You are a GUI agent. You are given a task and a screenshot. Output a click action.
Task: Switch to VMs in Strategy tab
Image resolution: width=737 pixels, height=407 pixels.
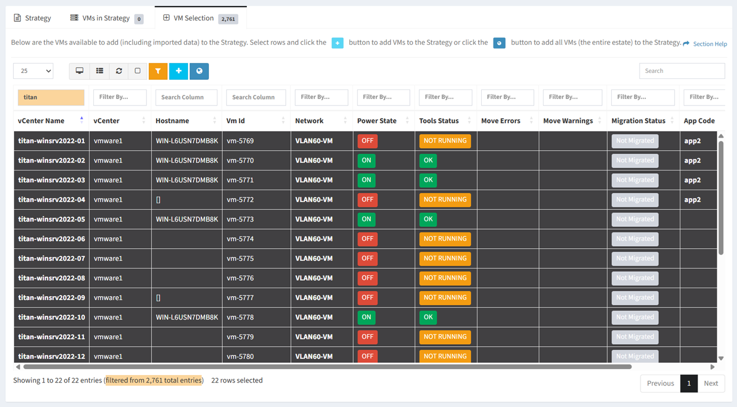[107, 18]
